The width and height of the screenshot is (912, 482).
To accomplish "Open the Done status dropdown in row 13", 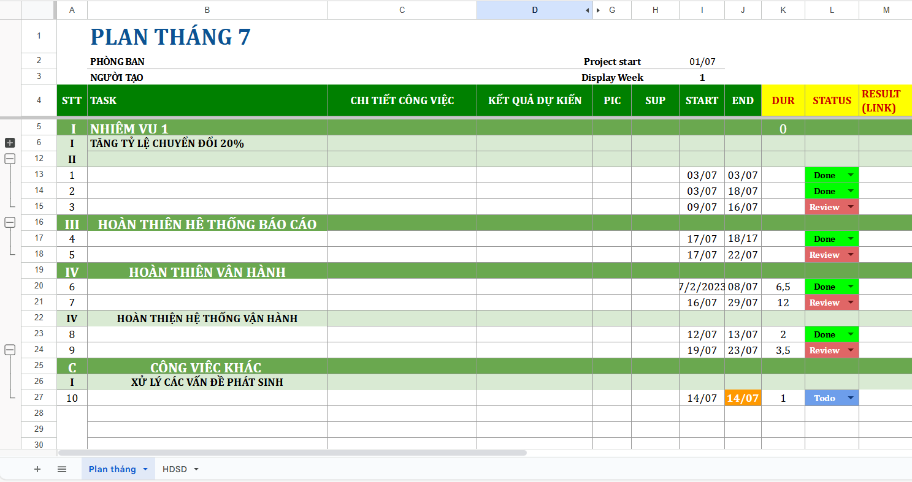I will (850, 175).
